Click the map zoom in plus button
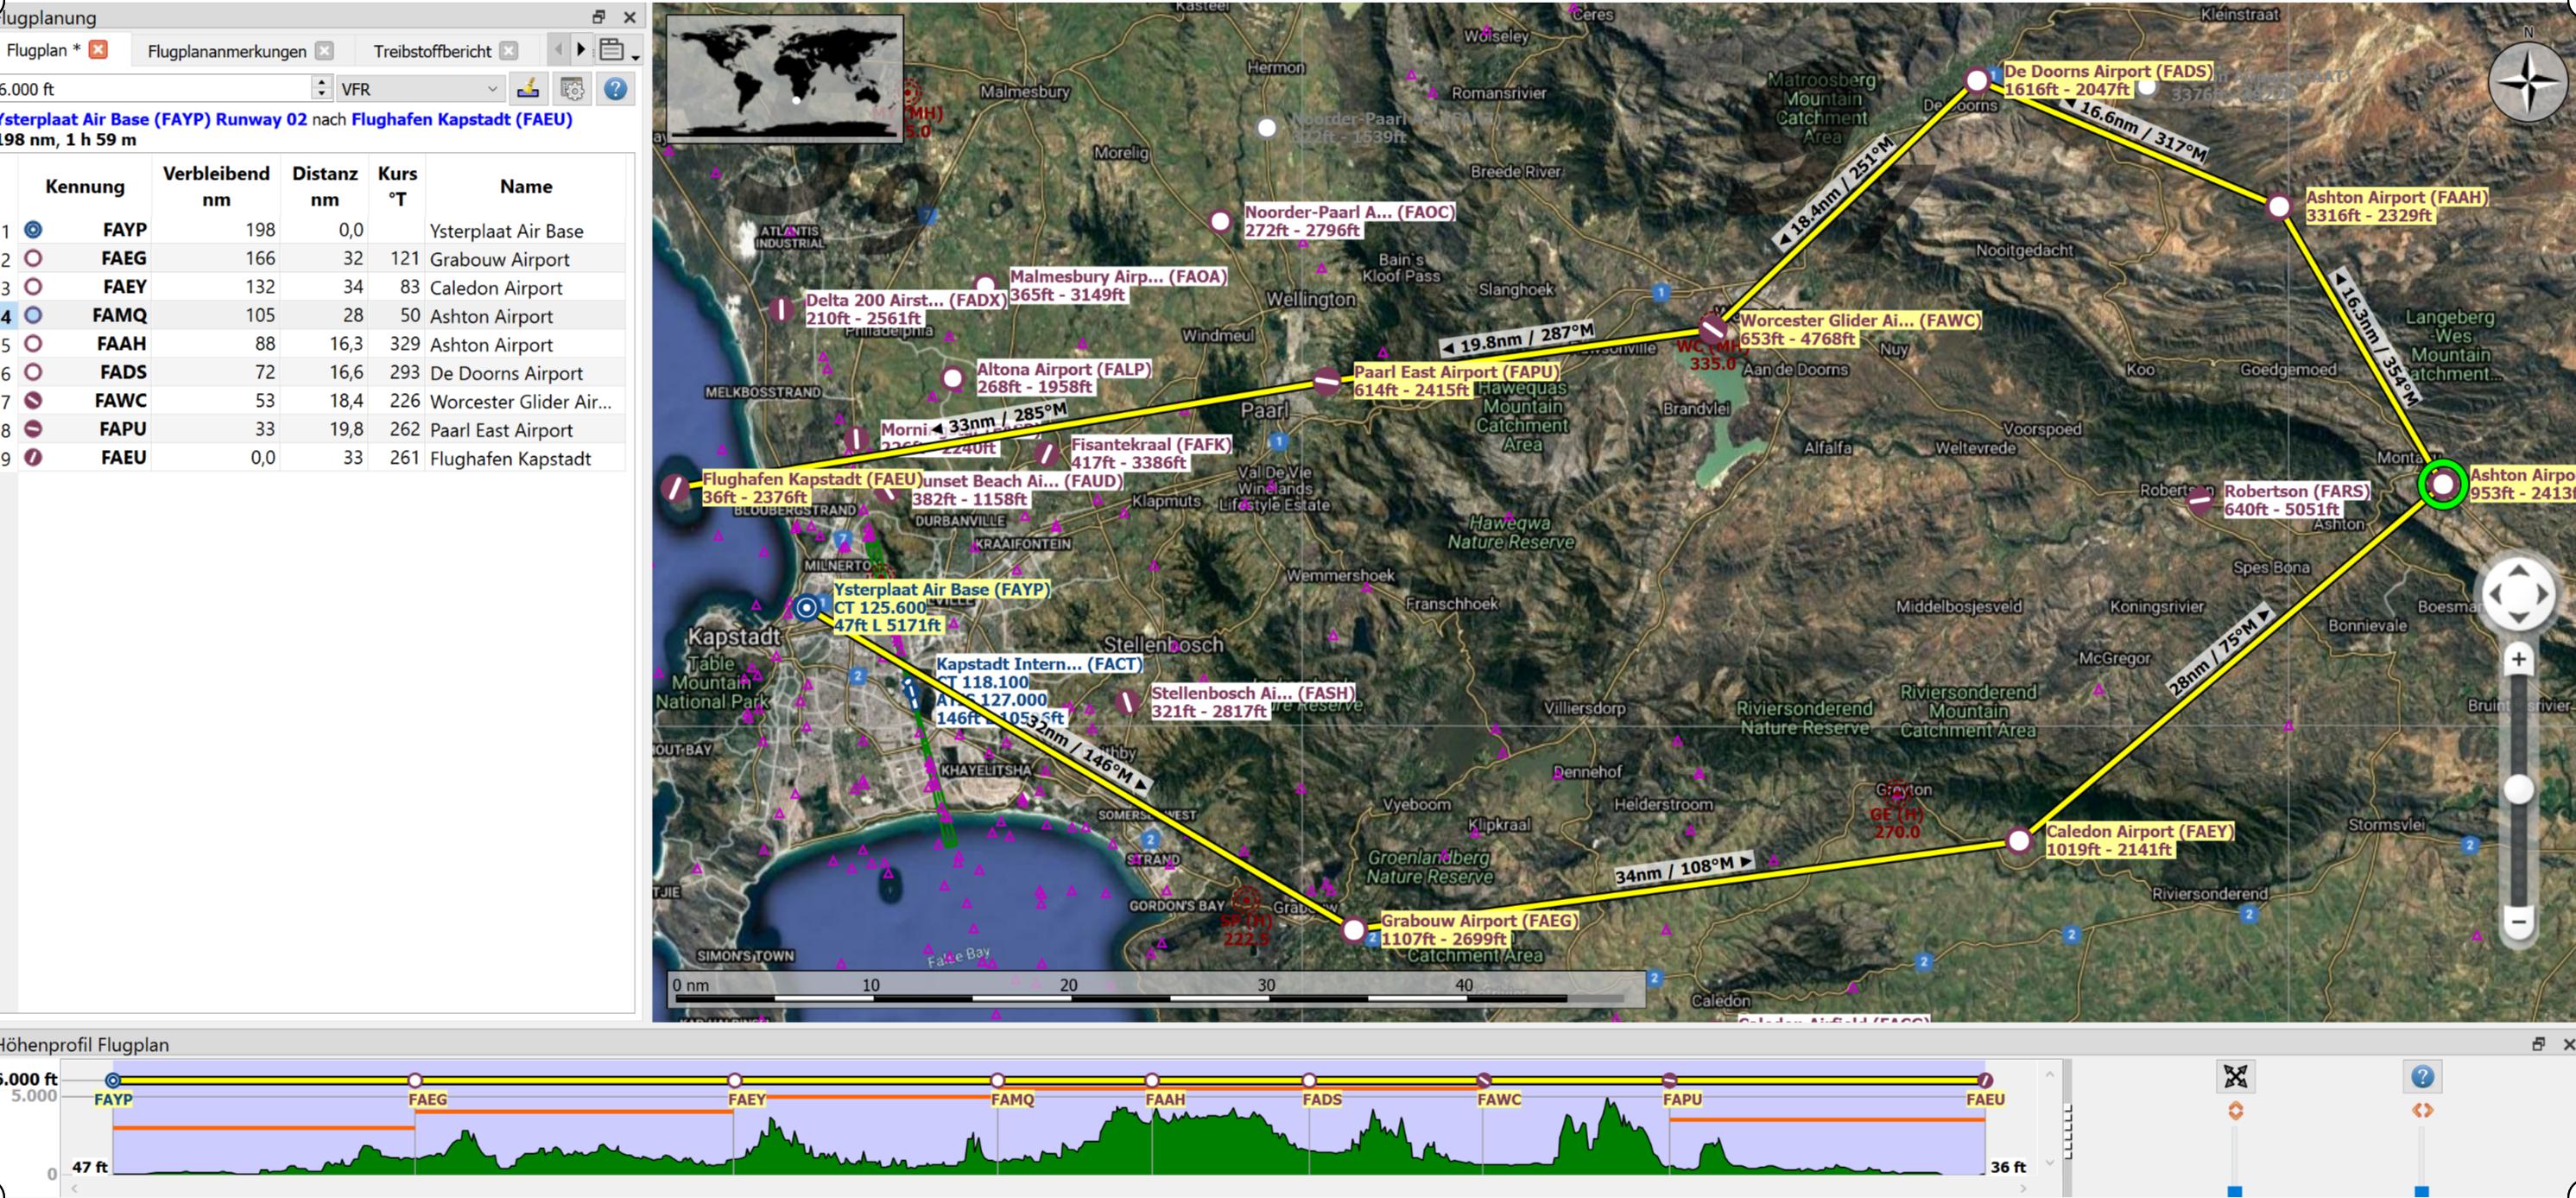This screenshot has width=2576, height=1198. 2518,659
